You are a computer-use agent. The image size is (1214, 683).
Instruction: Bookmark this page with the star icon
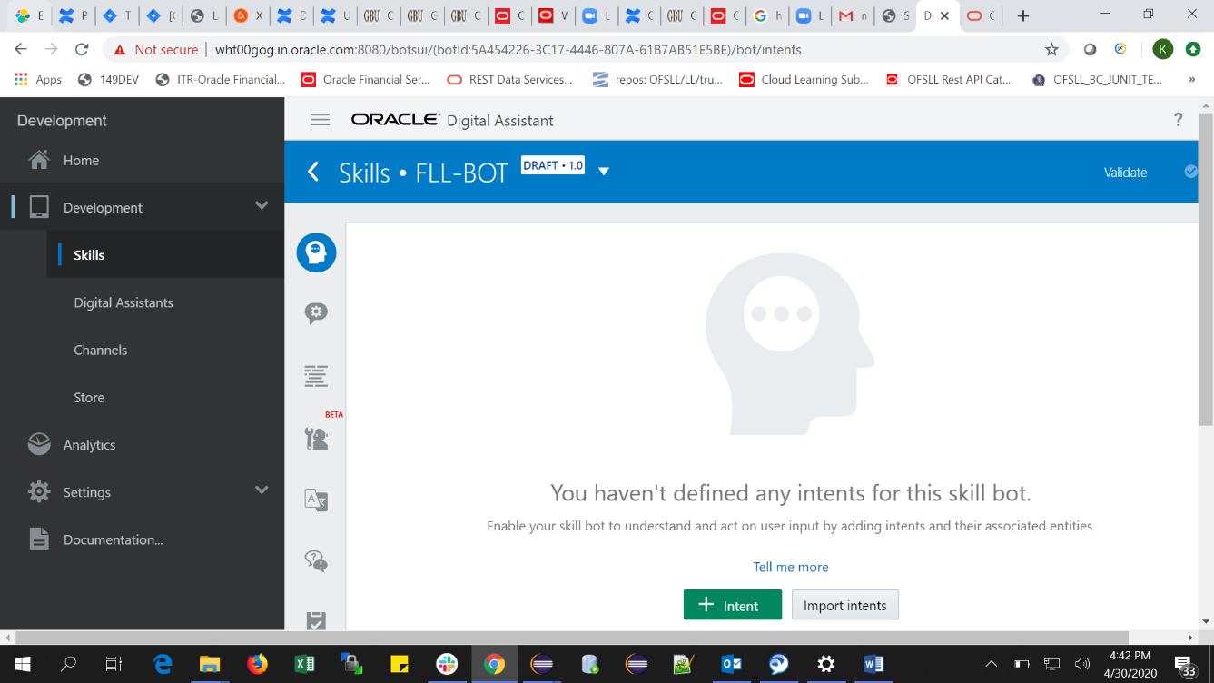coord(1051,49)
